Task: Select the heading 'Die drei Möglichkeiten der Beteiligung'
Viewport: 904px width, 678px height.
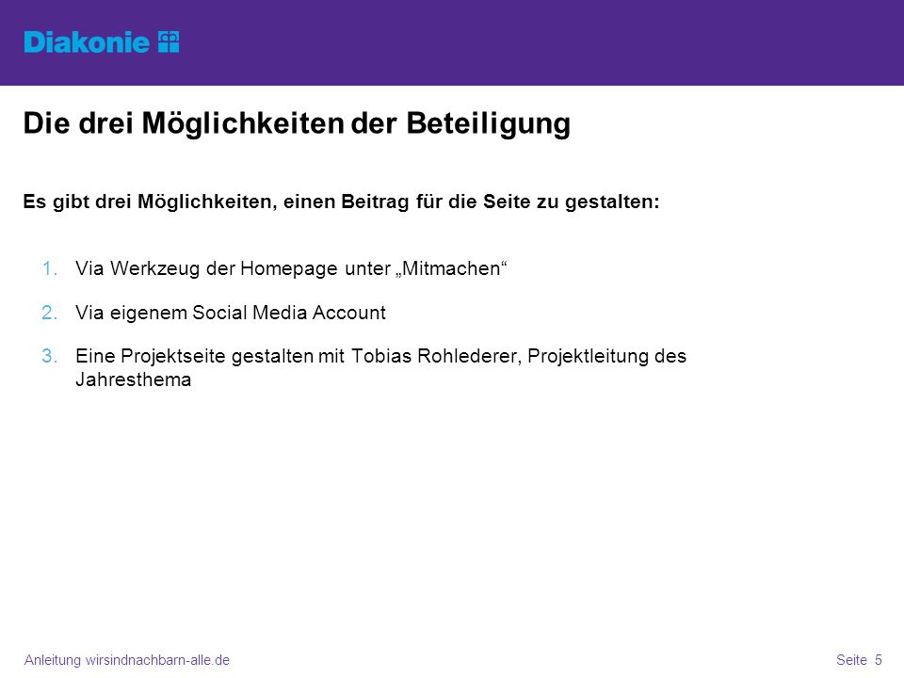Action: pyautogui.click(x=297, y=124)
